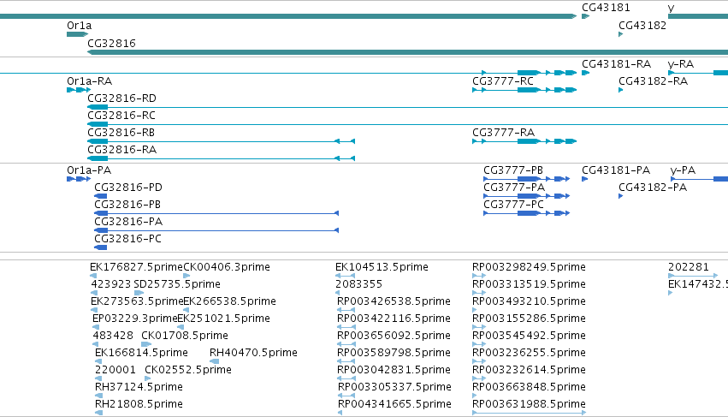
Task: Select the CG32816-RA transcript label
Action: pos(121,150)
